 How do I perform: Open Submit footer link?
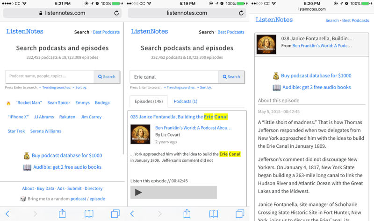74,188
